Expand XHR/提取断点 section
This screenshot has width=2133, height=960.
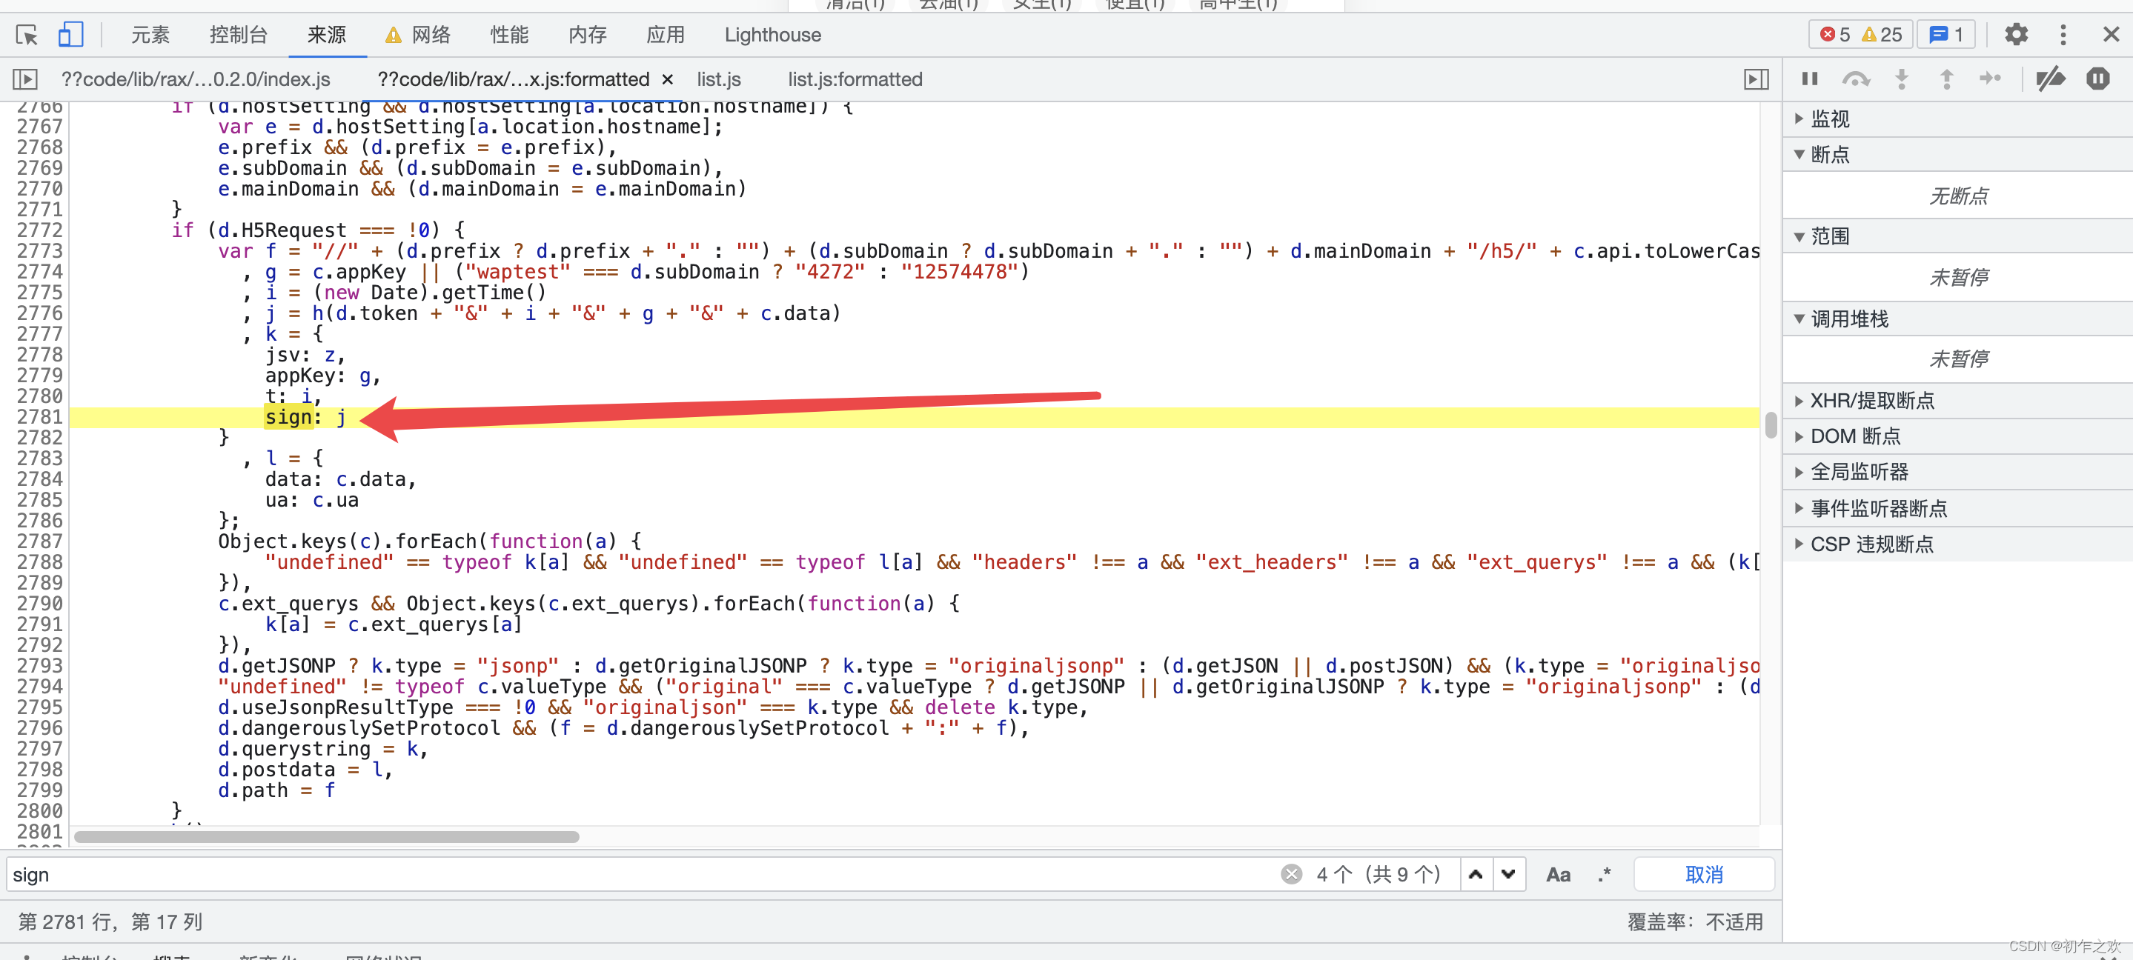point(1871,401)
